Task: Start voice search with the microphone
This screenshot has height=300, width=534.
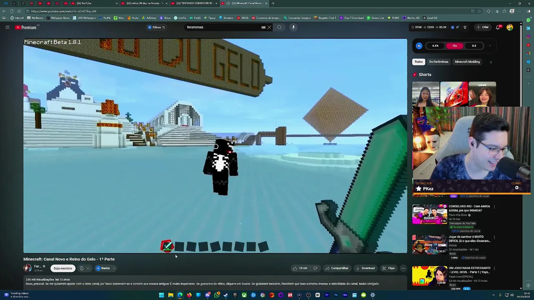Action: tap(293, 27)
